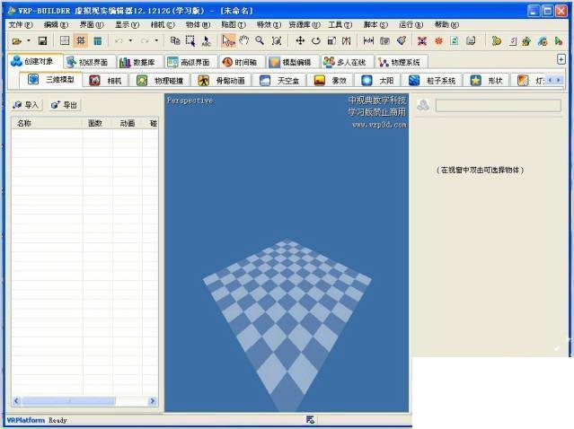This screenshot has width=574, height=429.
Task: Open the 脚本(S) menu
Action: (x=375, y=24)
